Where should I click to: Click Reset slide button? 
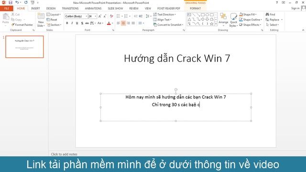[x=52, y=20]
